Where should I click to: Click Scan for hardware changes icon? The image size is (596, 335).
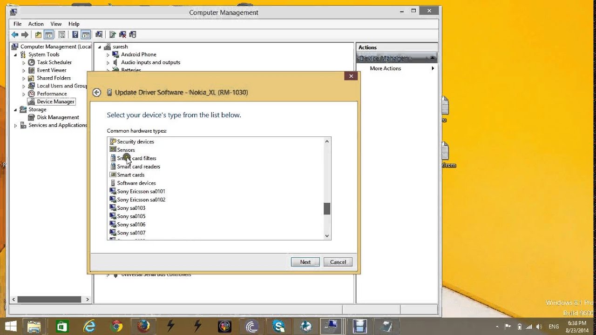(99, 34)
